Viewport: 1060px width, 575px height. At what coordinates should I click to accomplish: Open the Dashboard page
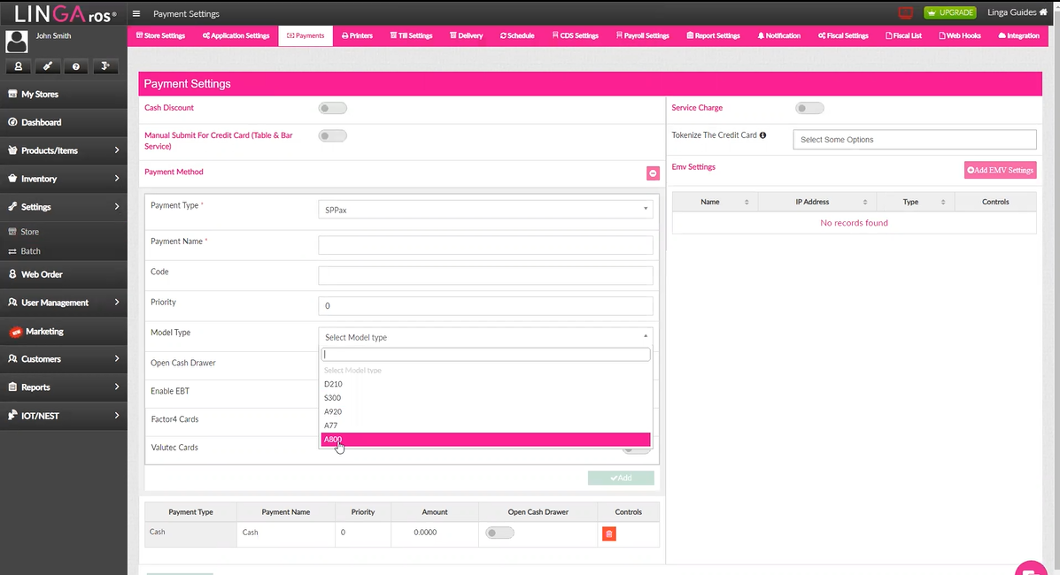(x=64, y=122)
